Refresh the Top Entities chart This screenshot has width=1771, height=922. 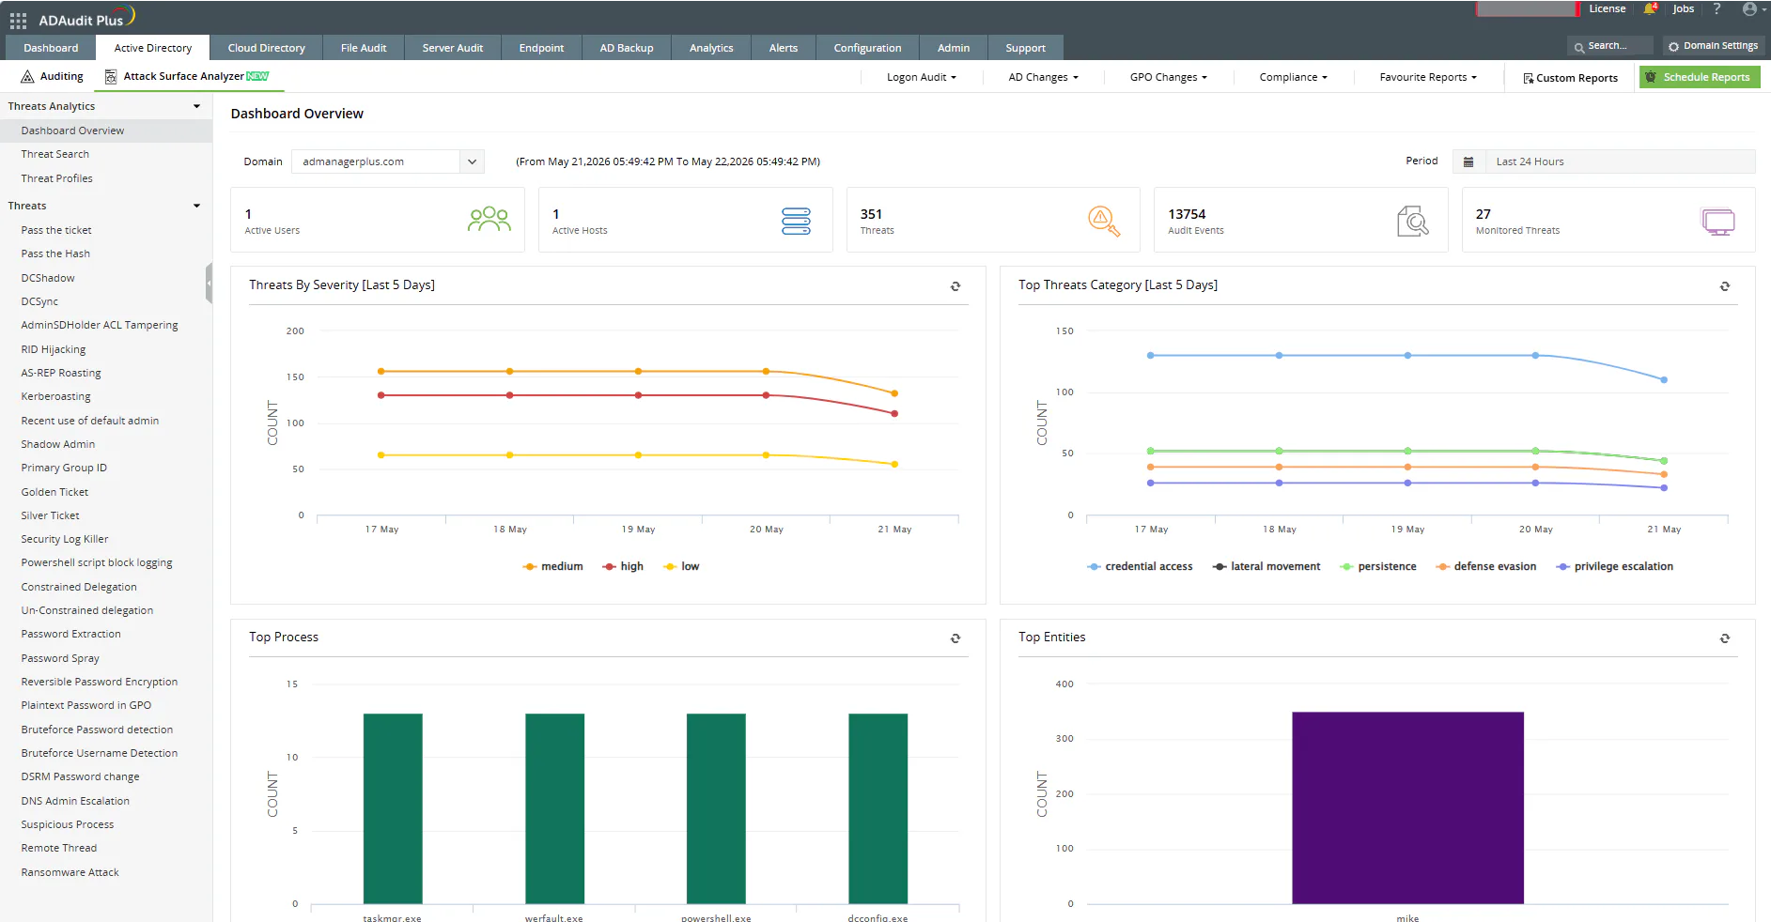click(1725, 638)
